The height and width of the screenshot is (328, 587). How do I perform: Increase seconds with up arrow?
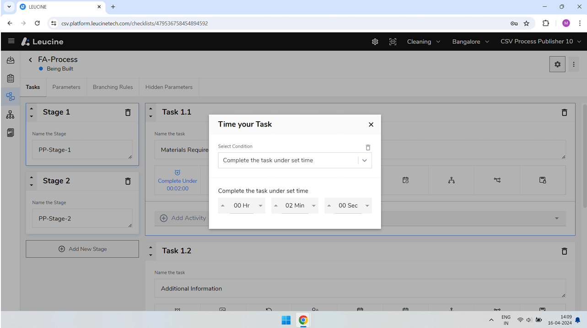pyautogui.click(x=329, y=206)
